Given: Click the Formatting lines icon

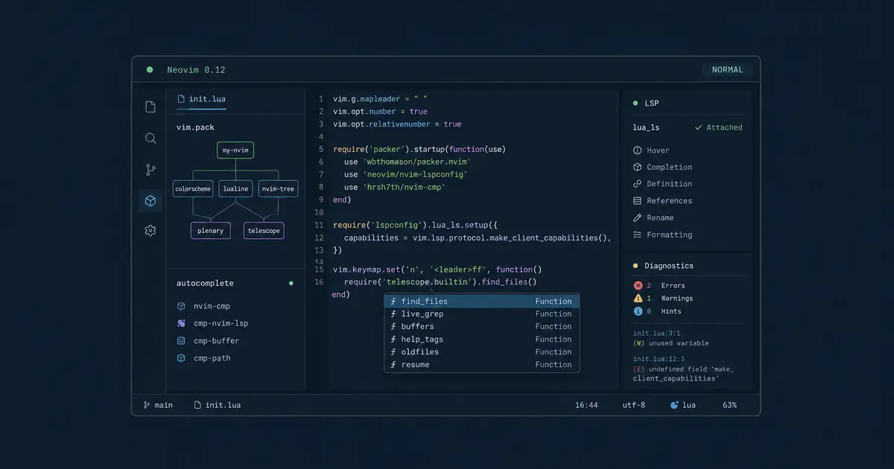Looking at the screenshot, I should tap(637, 234).
